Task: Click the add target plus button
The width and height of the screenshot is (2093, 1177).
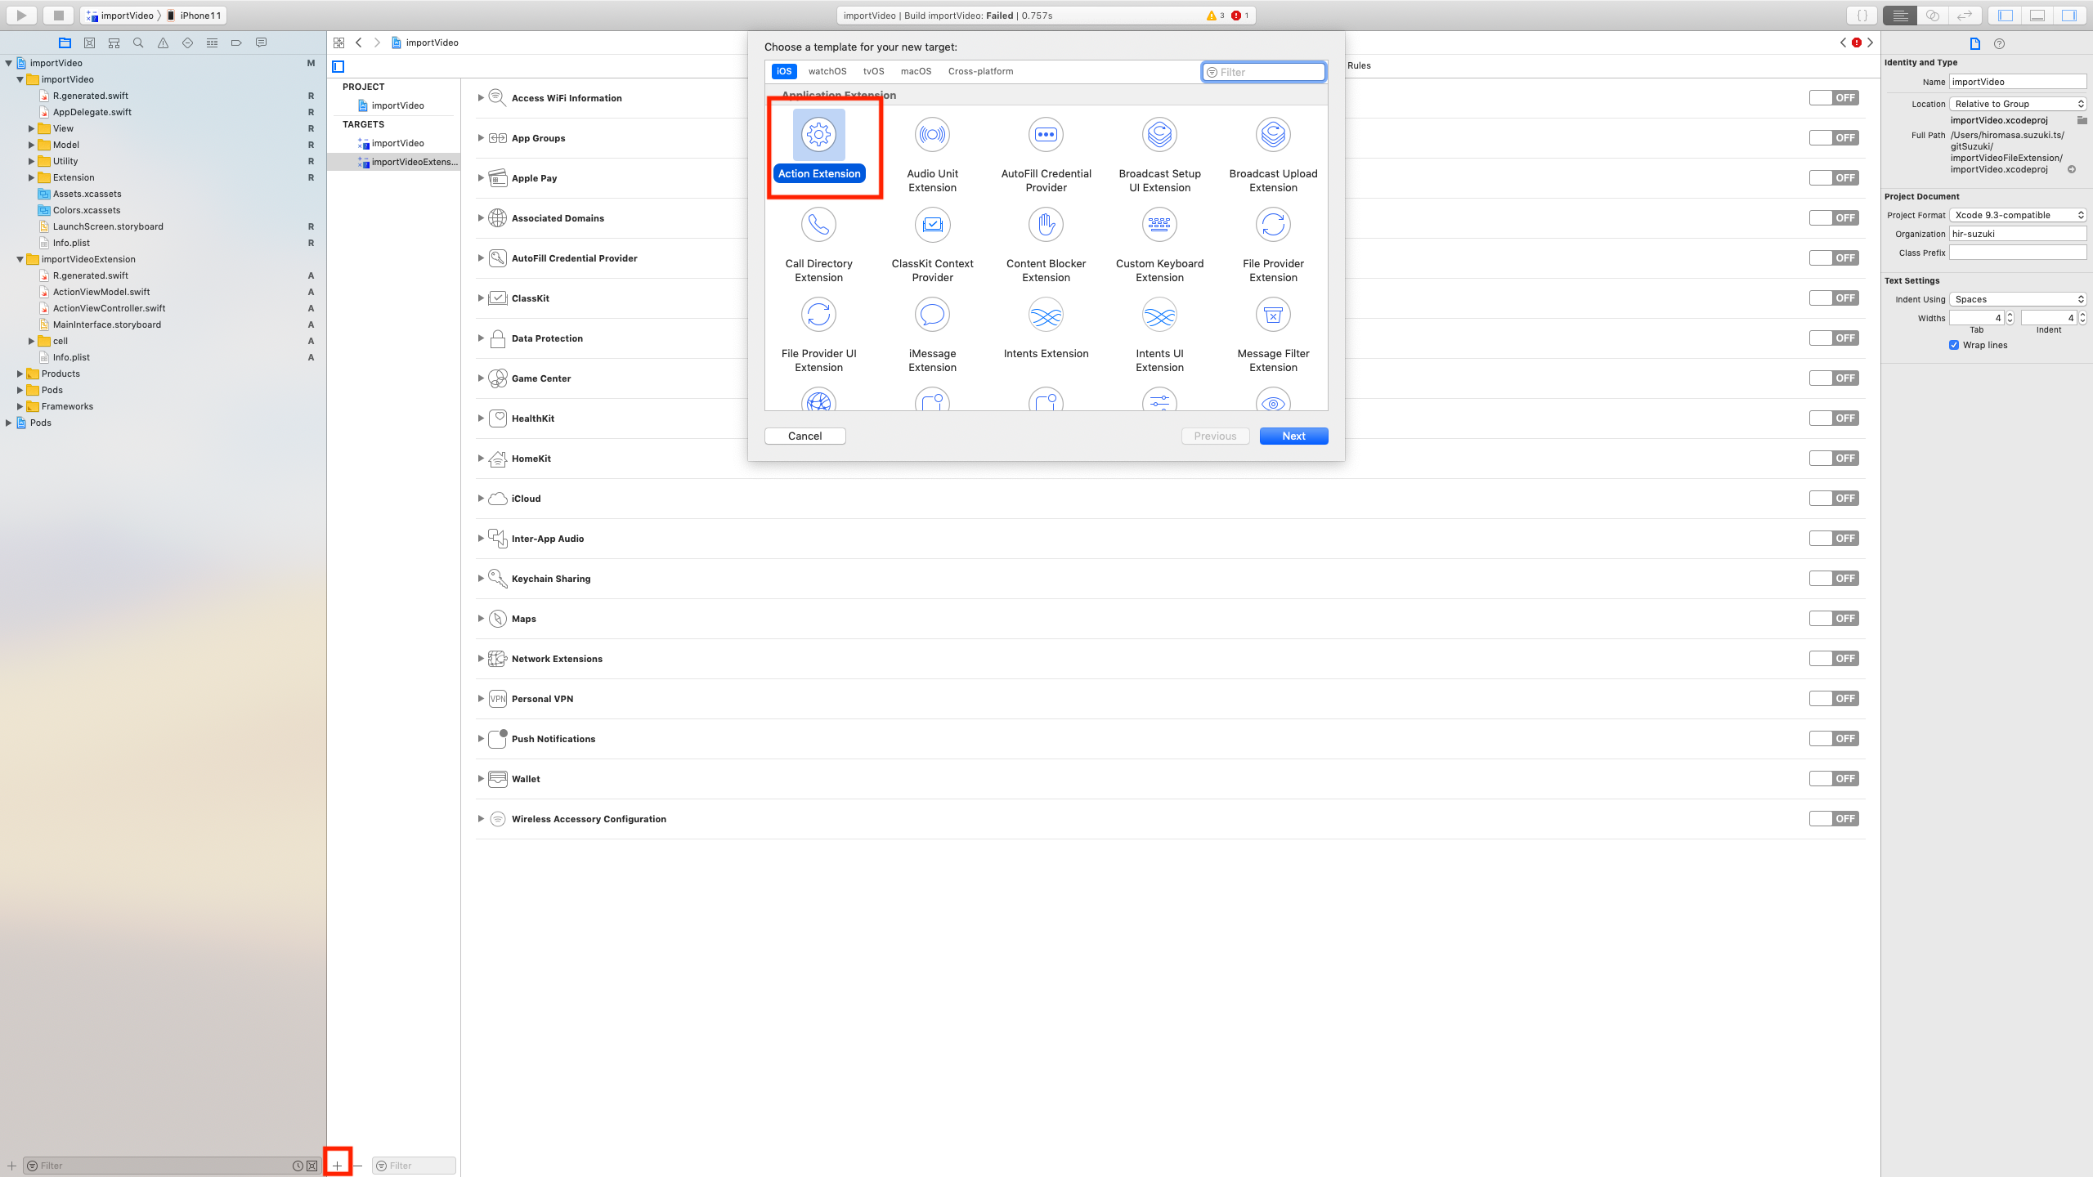Action: 337,1165
